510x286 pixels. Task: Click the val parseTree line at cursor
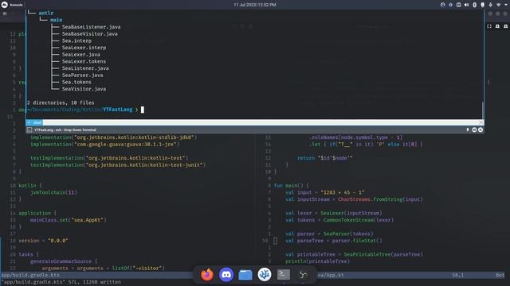[x=334, y=241]
